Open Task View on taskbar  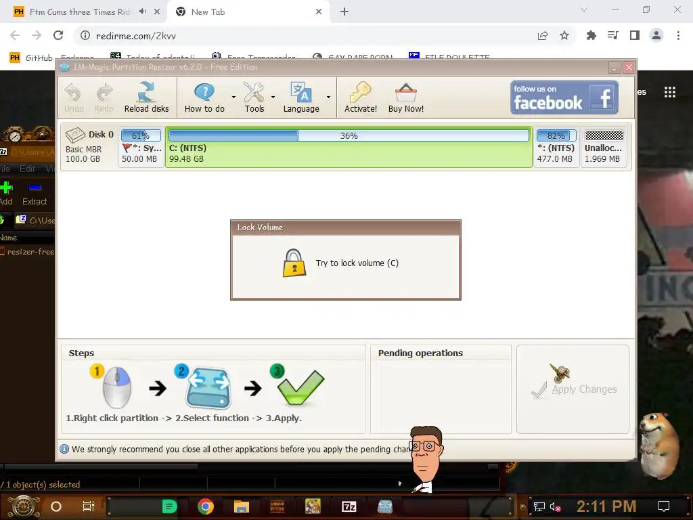point(89,506)
